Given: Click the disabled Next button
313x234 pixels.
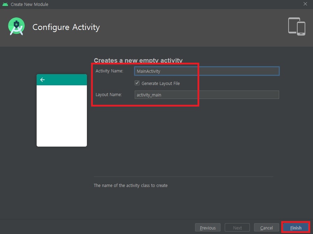Looking at the screenshot, I should pyautogui.click(x=237, y=228).
